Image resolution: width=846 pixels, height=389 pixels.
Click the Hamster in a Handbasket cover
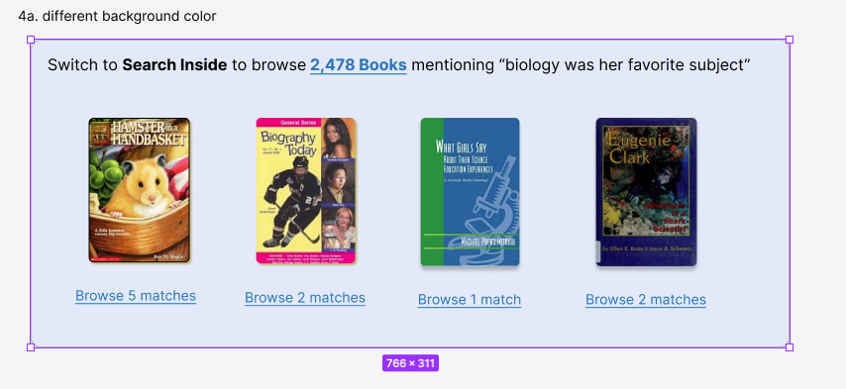pos(140,190)
